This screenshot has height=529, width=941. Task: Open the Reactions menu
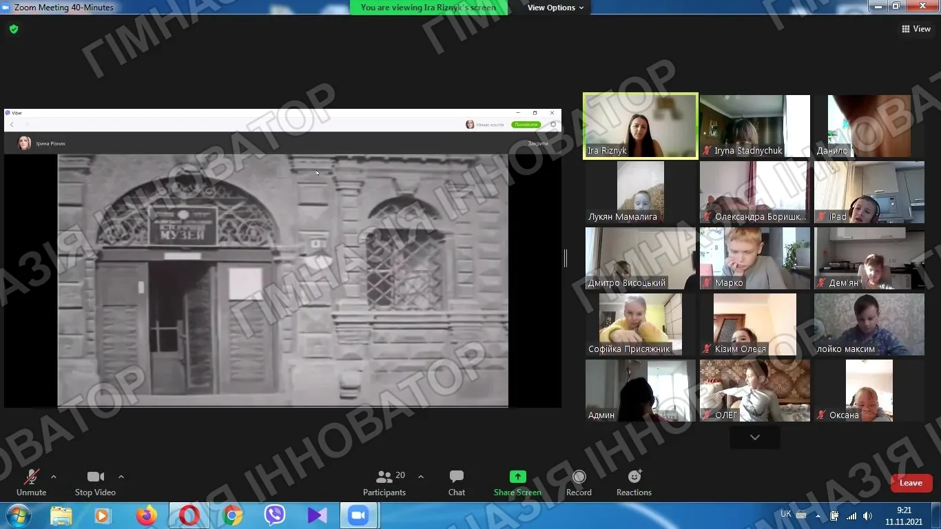[634, 482]
